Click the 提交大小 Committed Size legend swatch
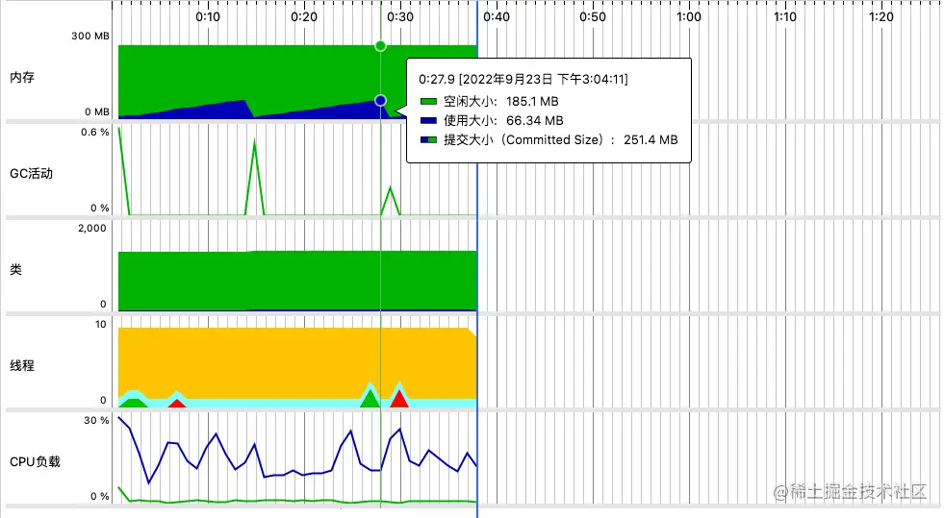The image size is (944, 518). point(428,140)
